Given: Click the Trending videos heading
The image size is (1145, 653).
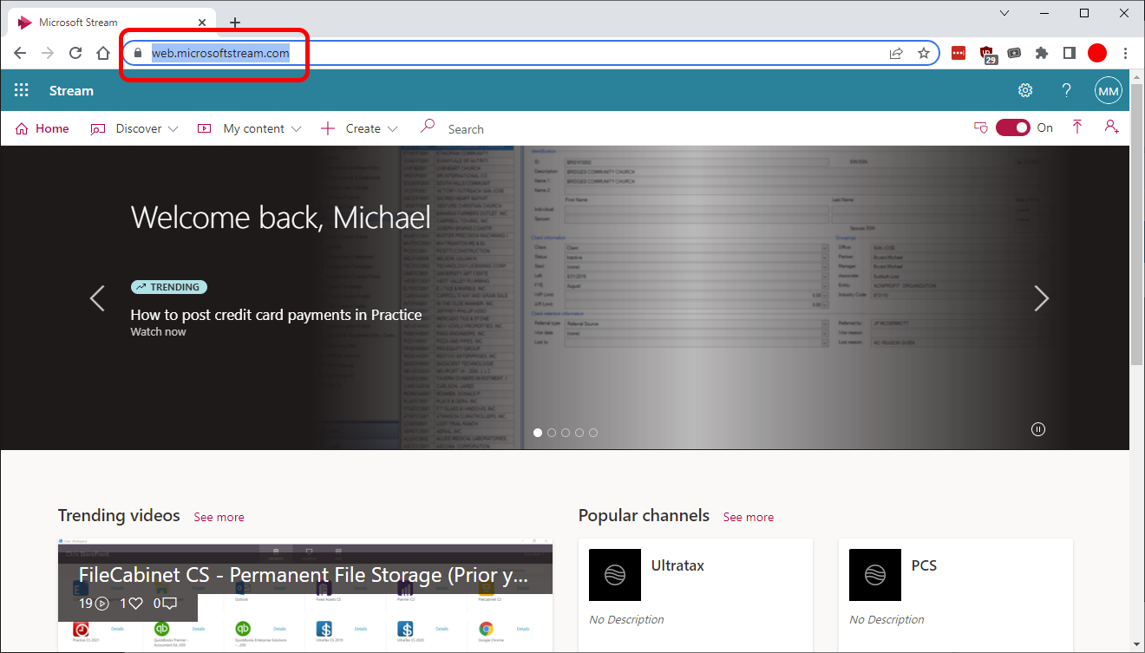Looking at the screenshot, I should 119,515.
